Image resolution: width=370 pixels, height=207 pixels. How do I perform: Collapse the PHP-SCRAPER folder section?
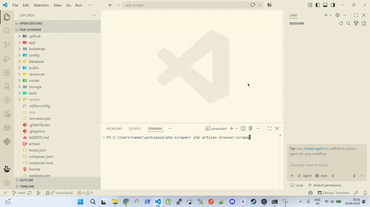(x=57, y=30)
